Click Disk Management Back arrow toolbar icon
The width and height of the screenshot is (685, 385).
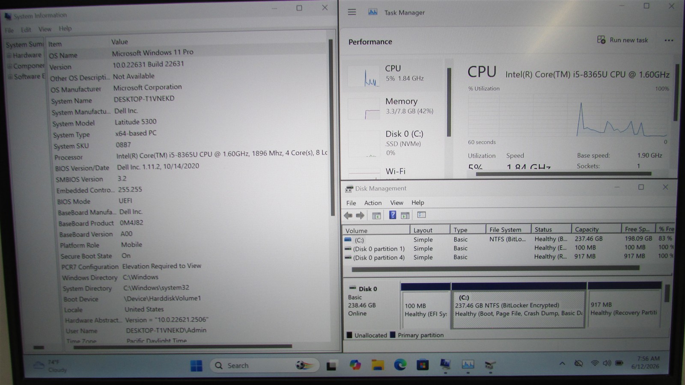(348, 216)
